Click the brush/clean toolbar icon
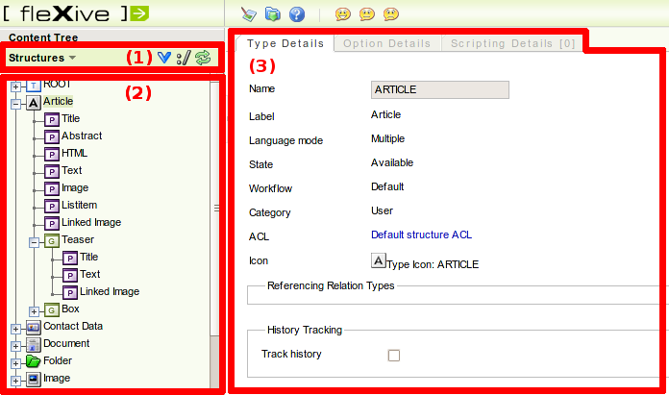The image size is (669, 395). click(249, 14)
